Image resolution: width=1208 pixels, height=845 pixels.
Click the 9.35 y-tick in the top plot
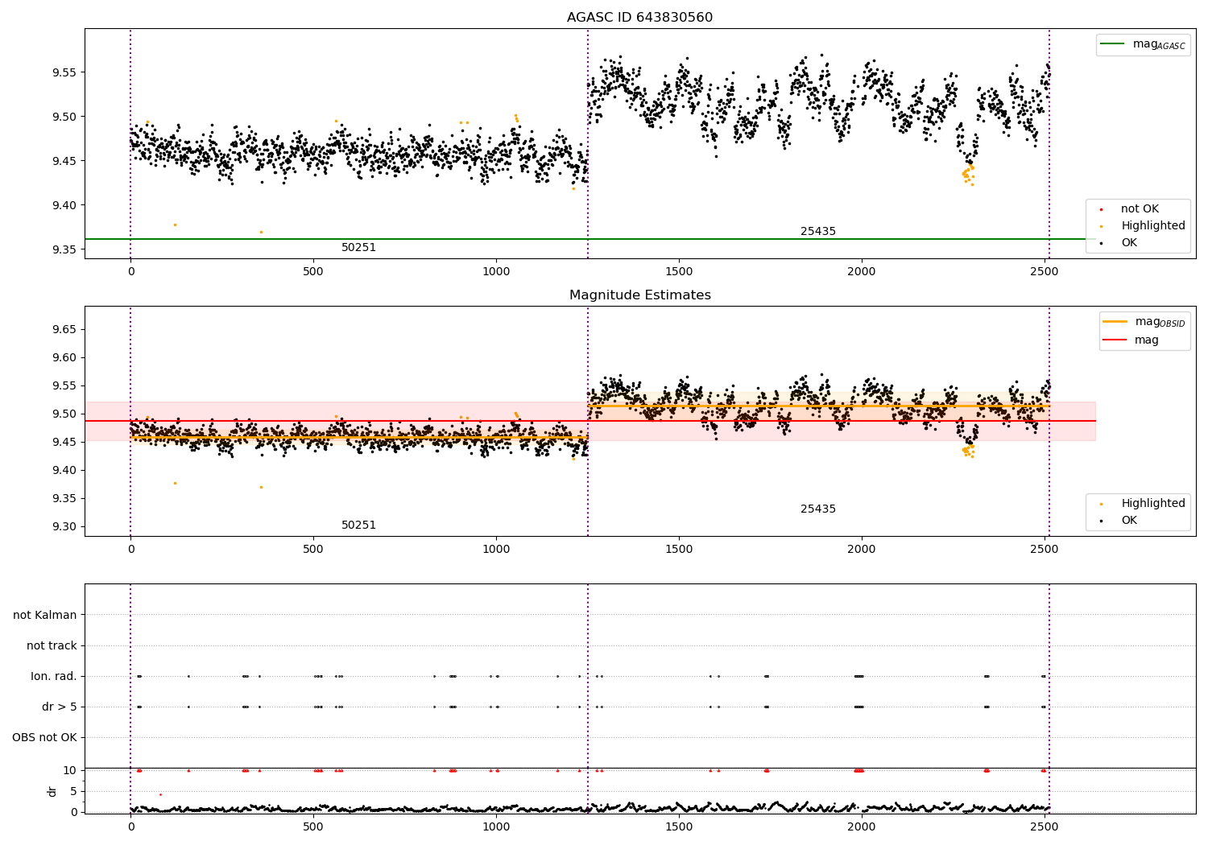pos(64,249)
